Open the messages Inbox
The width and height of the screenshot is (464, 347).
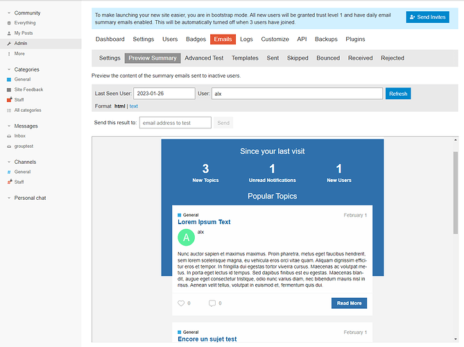tap(20, 136)
